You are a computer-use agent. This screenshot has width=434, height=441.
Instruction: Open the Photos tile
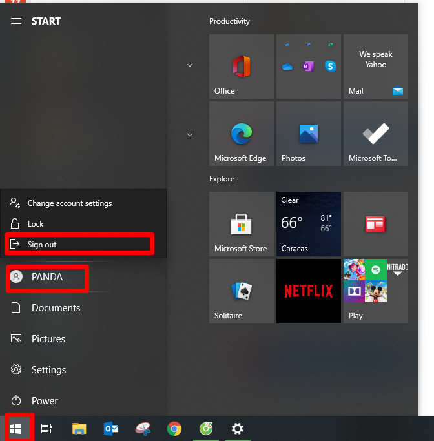pos(309,134)
